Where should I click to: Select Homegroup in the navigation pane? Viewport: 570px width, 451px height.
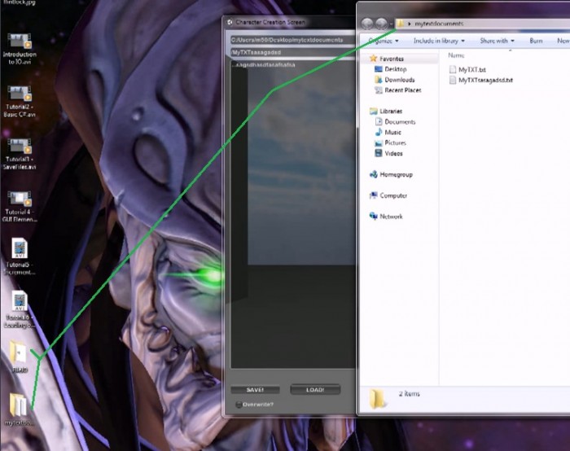point(396,174)
